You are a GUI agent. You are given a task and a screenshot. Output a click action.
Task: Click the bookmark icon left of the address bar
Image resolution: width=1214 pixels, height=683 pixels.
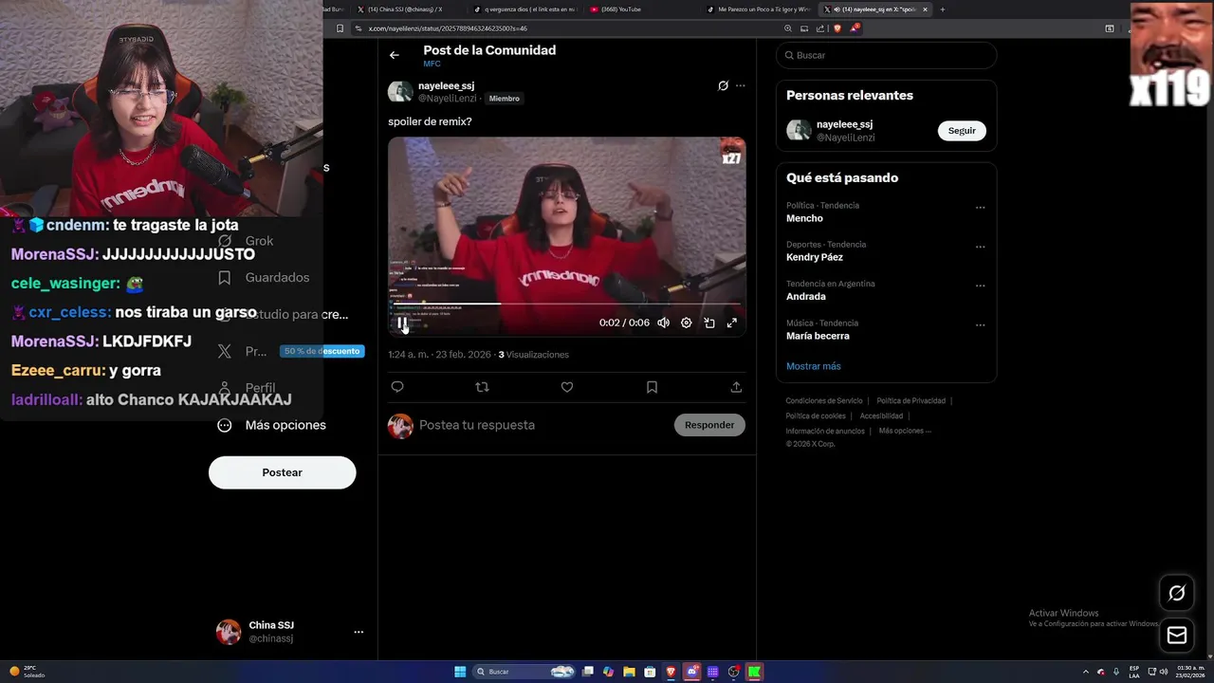pos(340,28)
